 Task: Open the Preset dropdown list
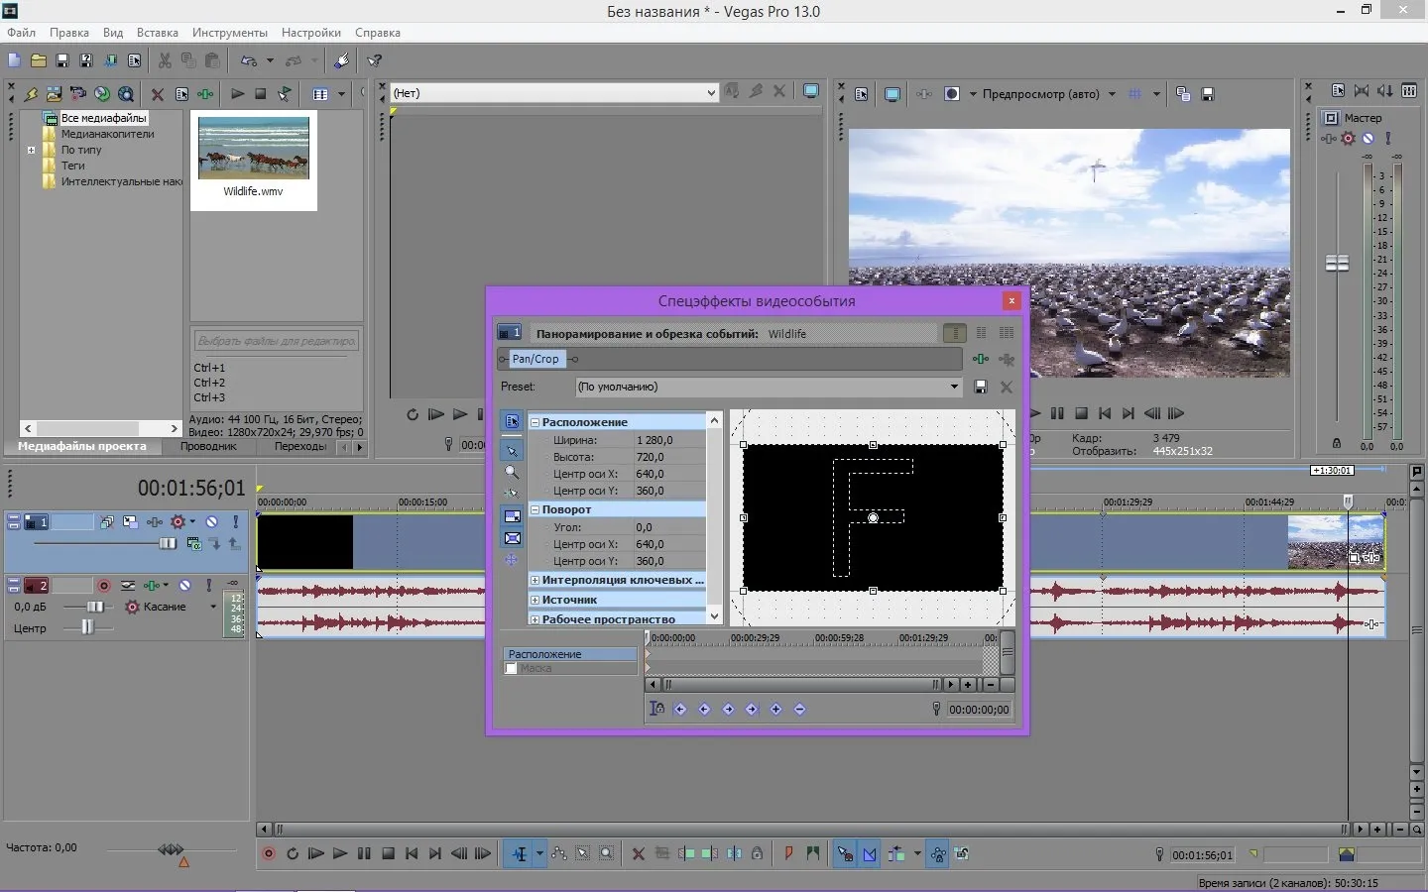point(954,387)
